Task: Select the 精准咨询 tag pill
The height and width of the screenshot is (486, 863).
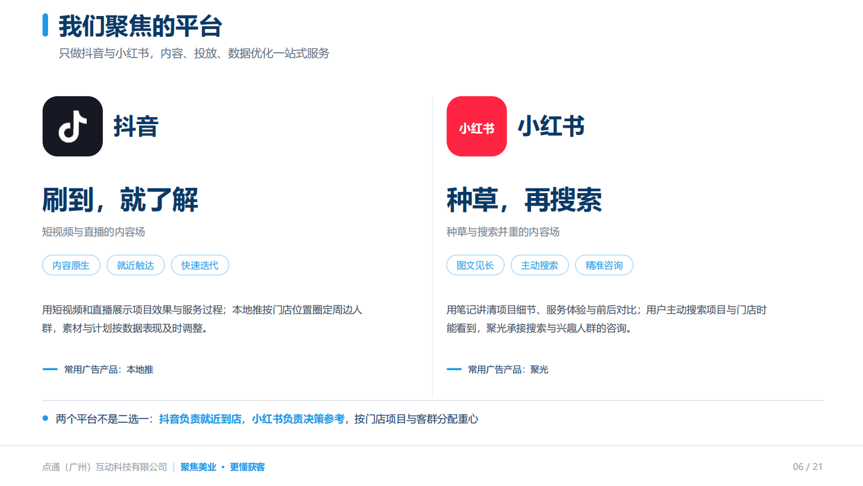Action: [604, 266]
